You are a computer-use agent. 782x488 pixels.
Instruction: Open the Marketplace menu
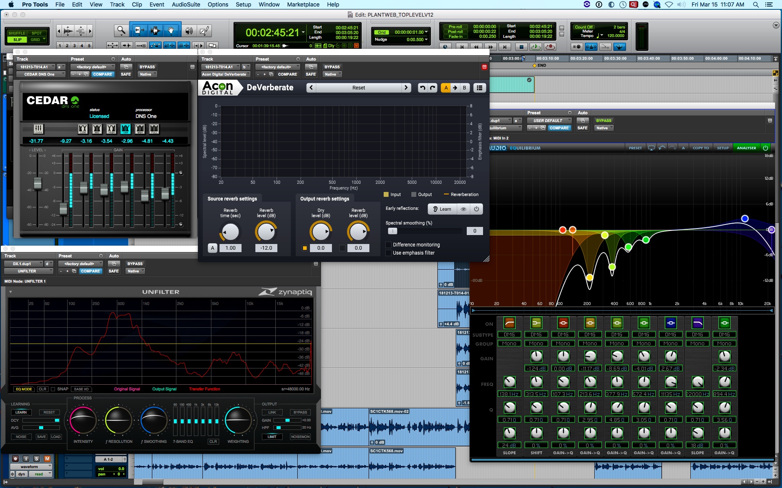[303, 4]
